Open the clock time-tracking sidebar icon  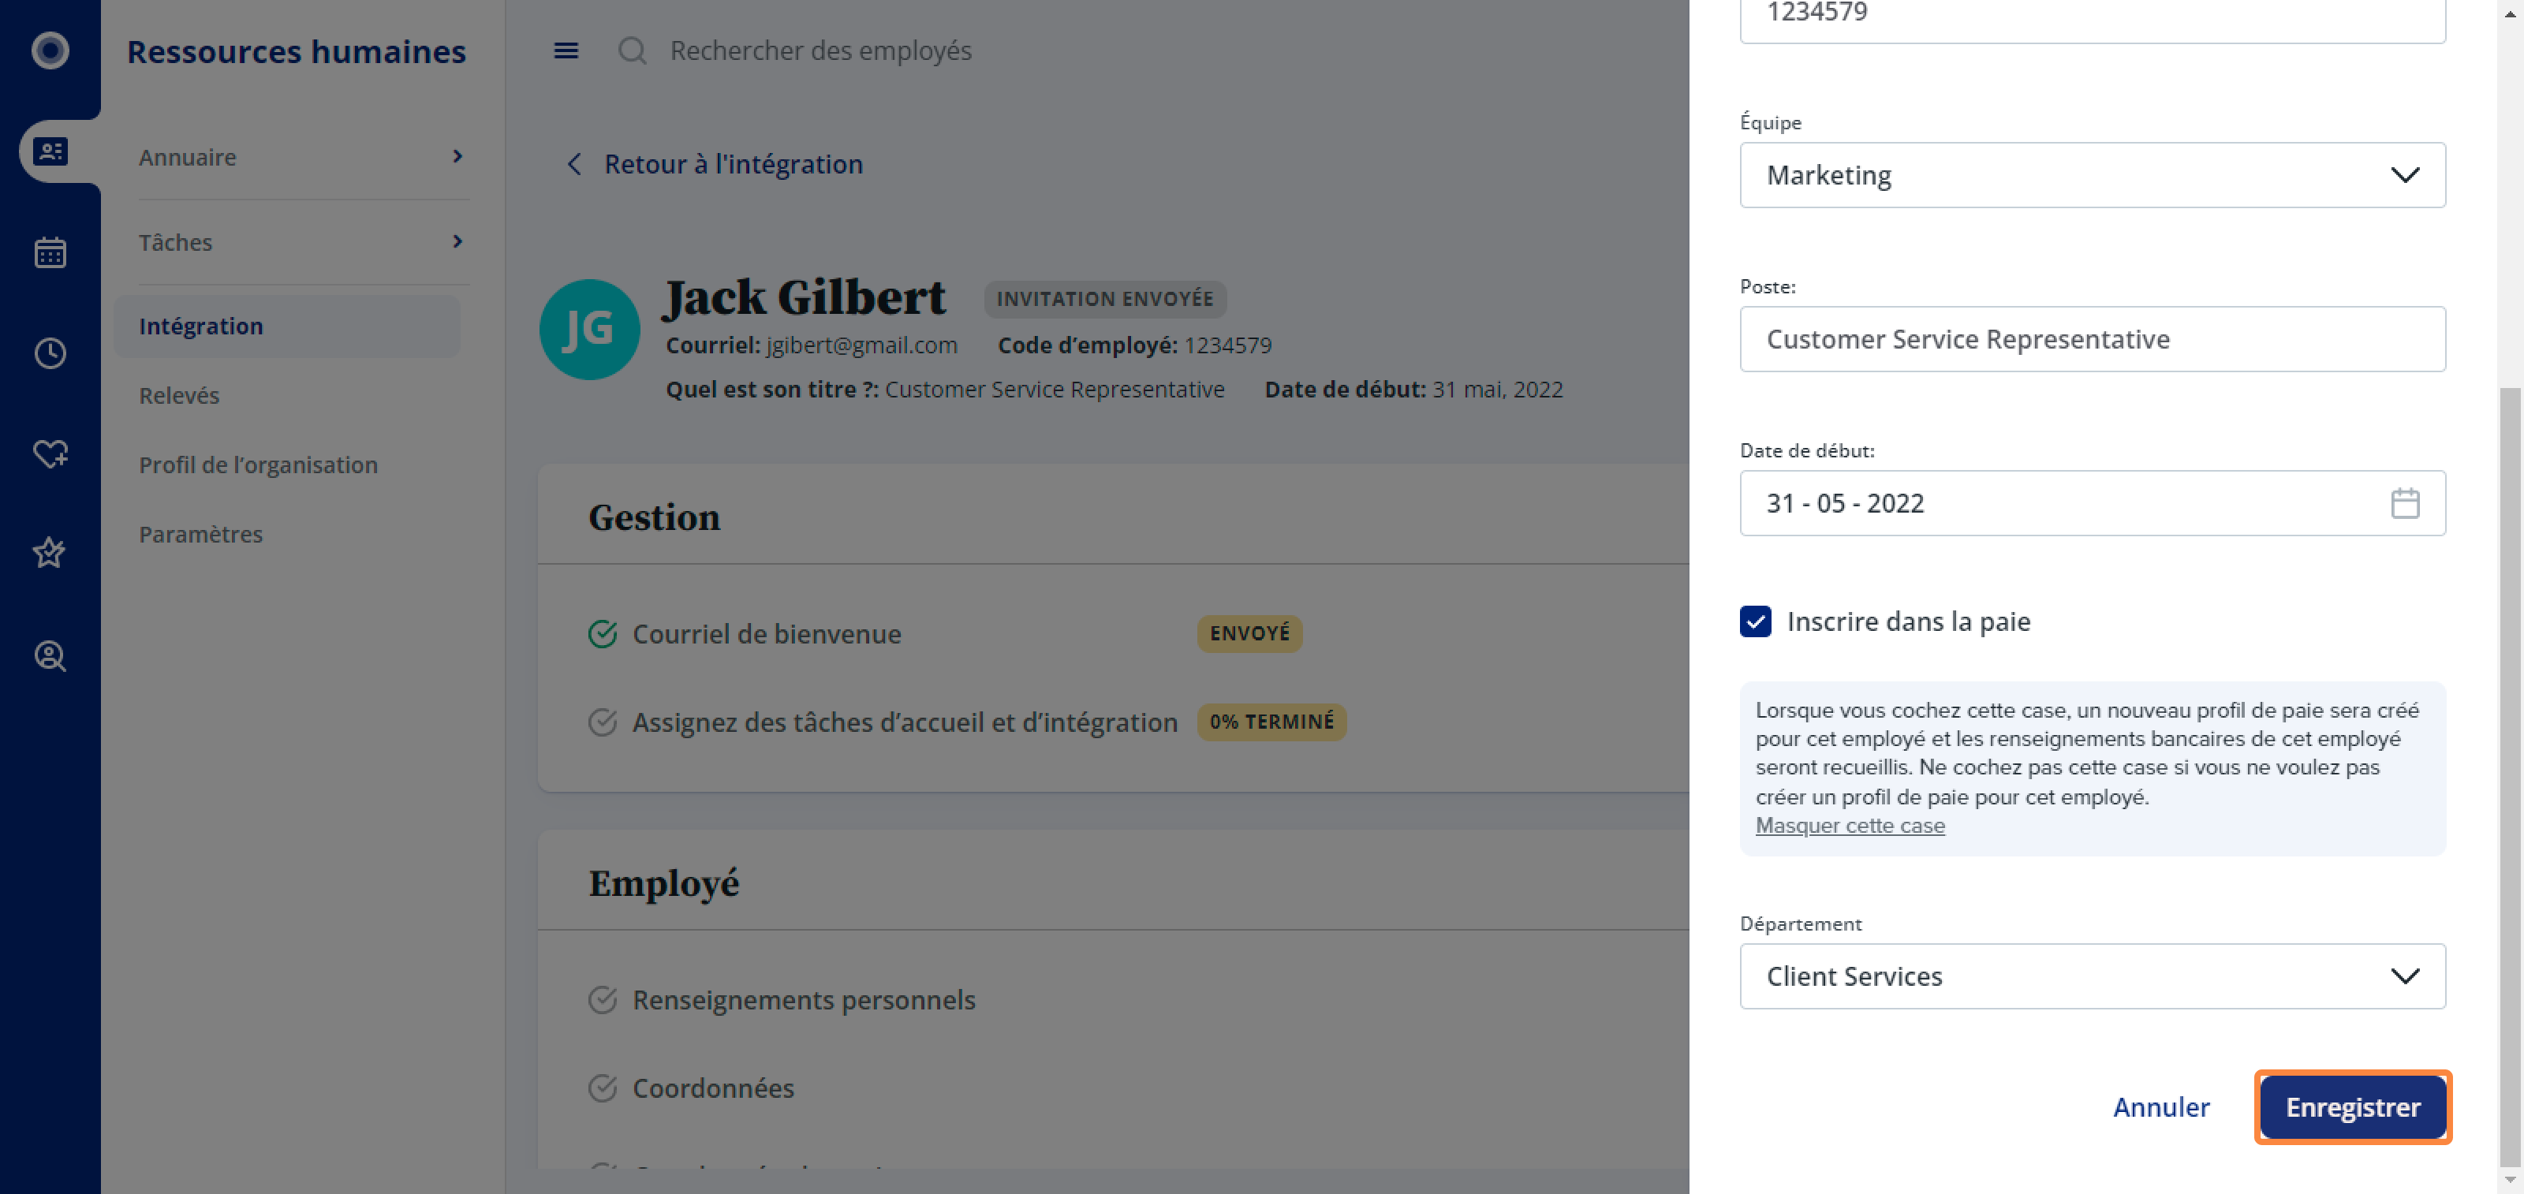click(x=50, y=353)
